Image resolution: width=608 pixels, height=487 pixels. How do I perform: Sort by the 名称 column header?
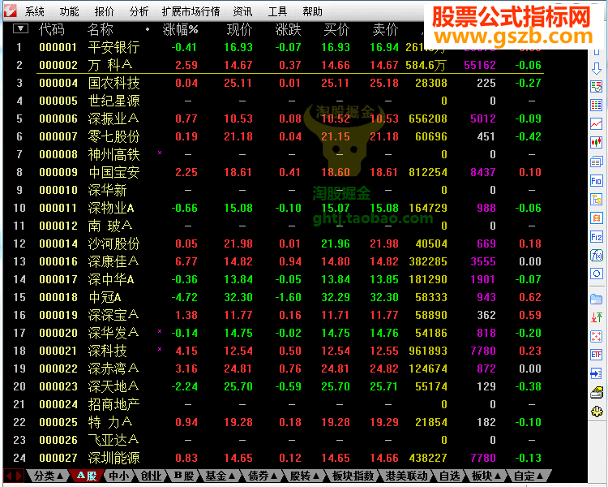pos(100,29)
